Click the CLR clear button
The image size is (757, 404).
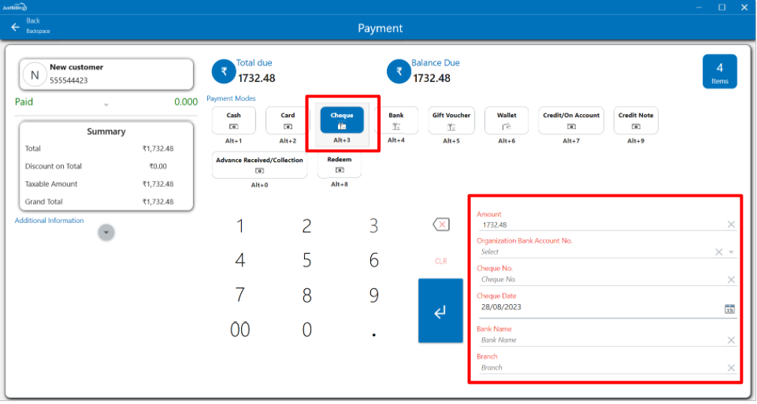pos(441,261)
